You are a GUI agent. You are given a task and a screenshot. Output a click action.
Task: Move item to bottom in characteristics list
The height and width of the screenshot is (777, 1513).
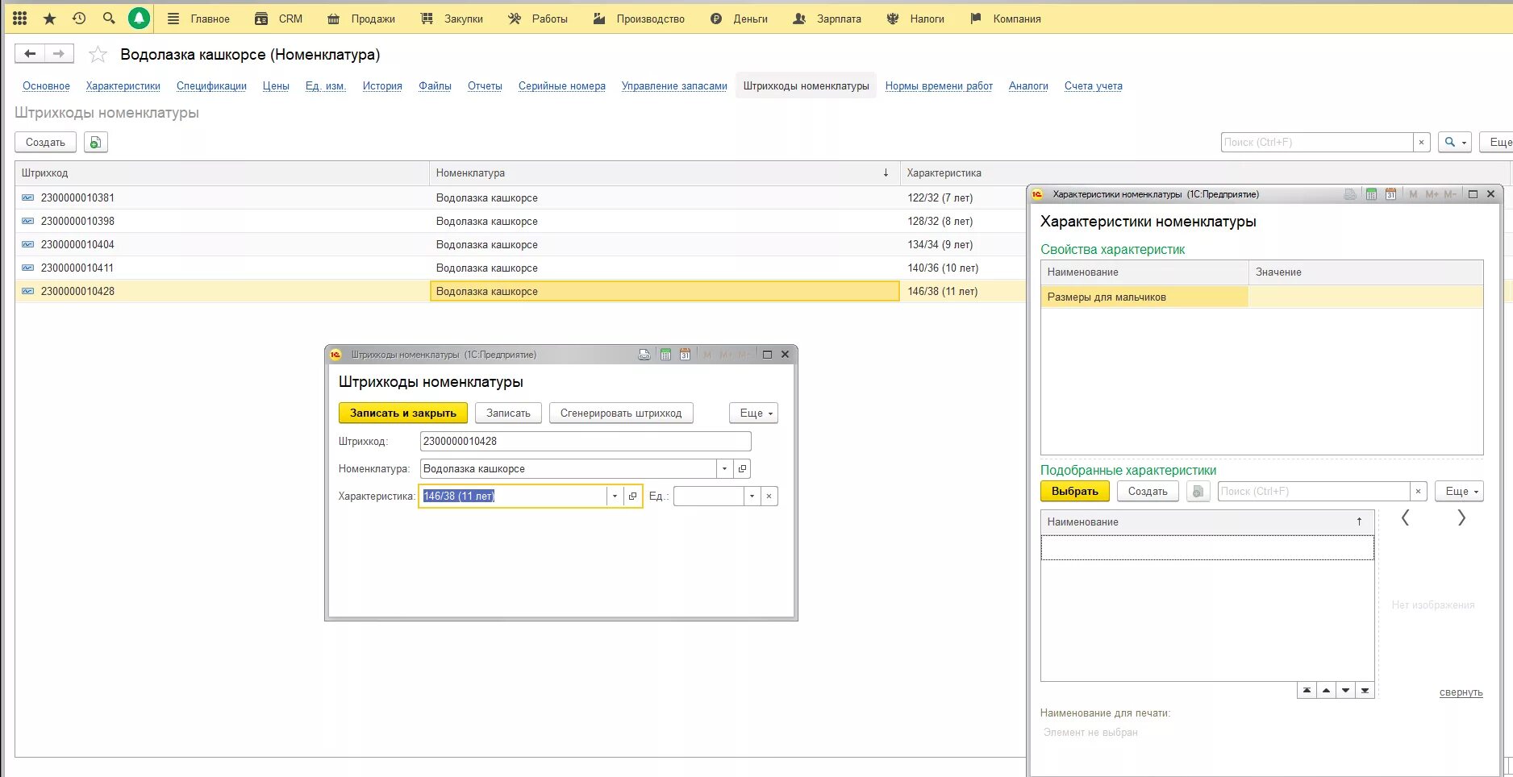(1365, 691)
